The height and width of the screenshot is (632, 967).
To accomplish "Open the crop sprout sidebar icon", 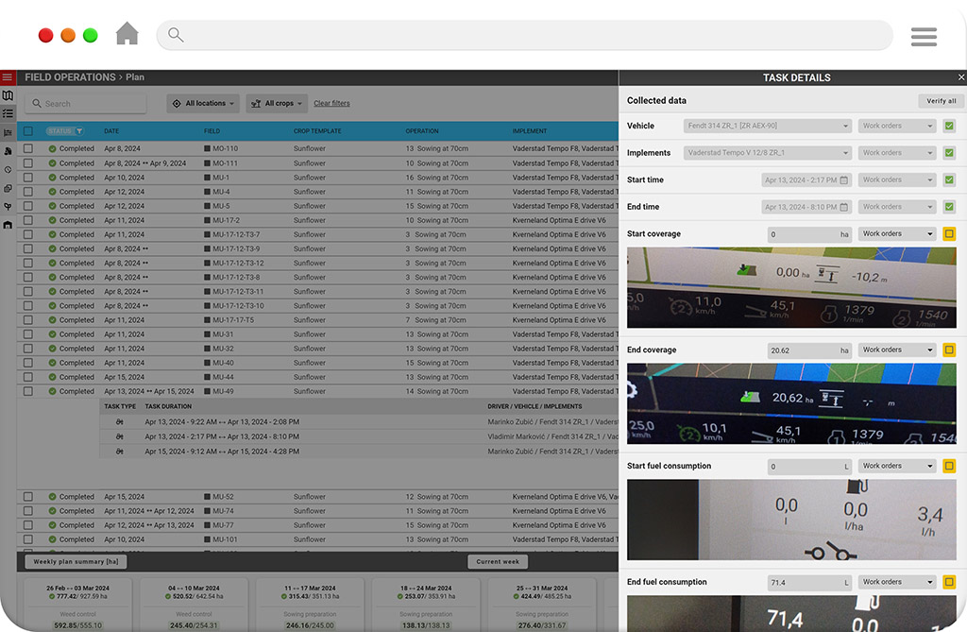I will click(x=8, y=207).
